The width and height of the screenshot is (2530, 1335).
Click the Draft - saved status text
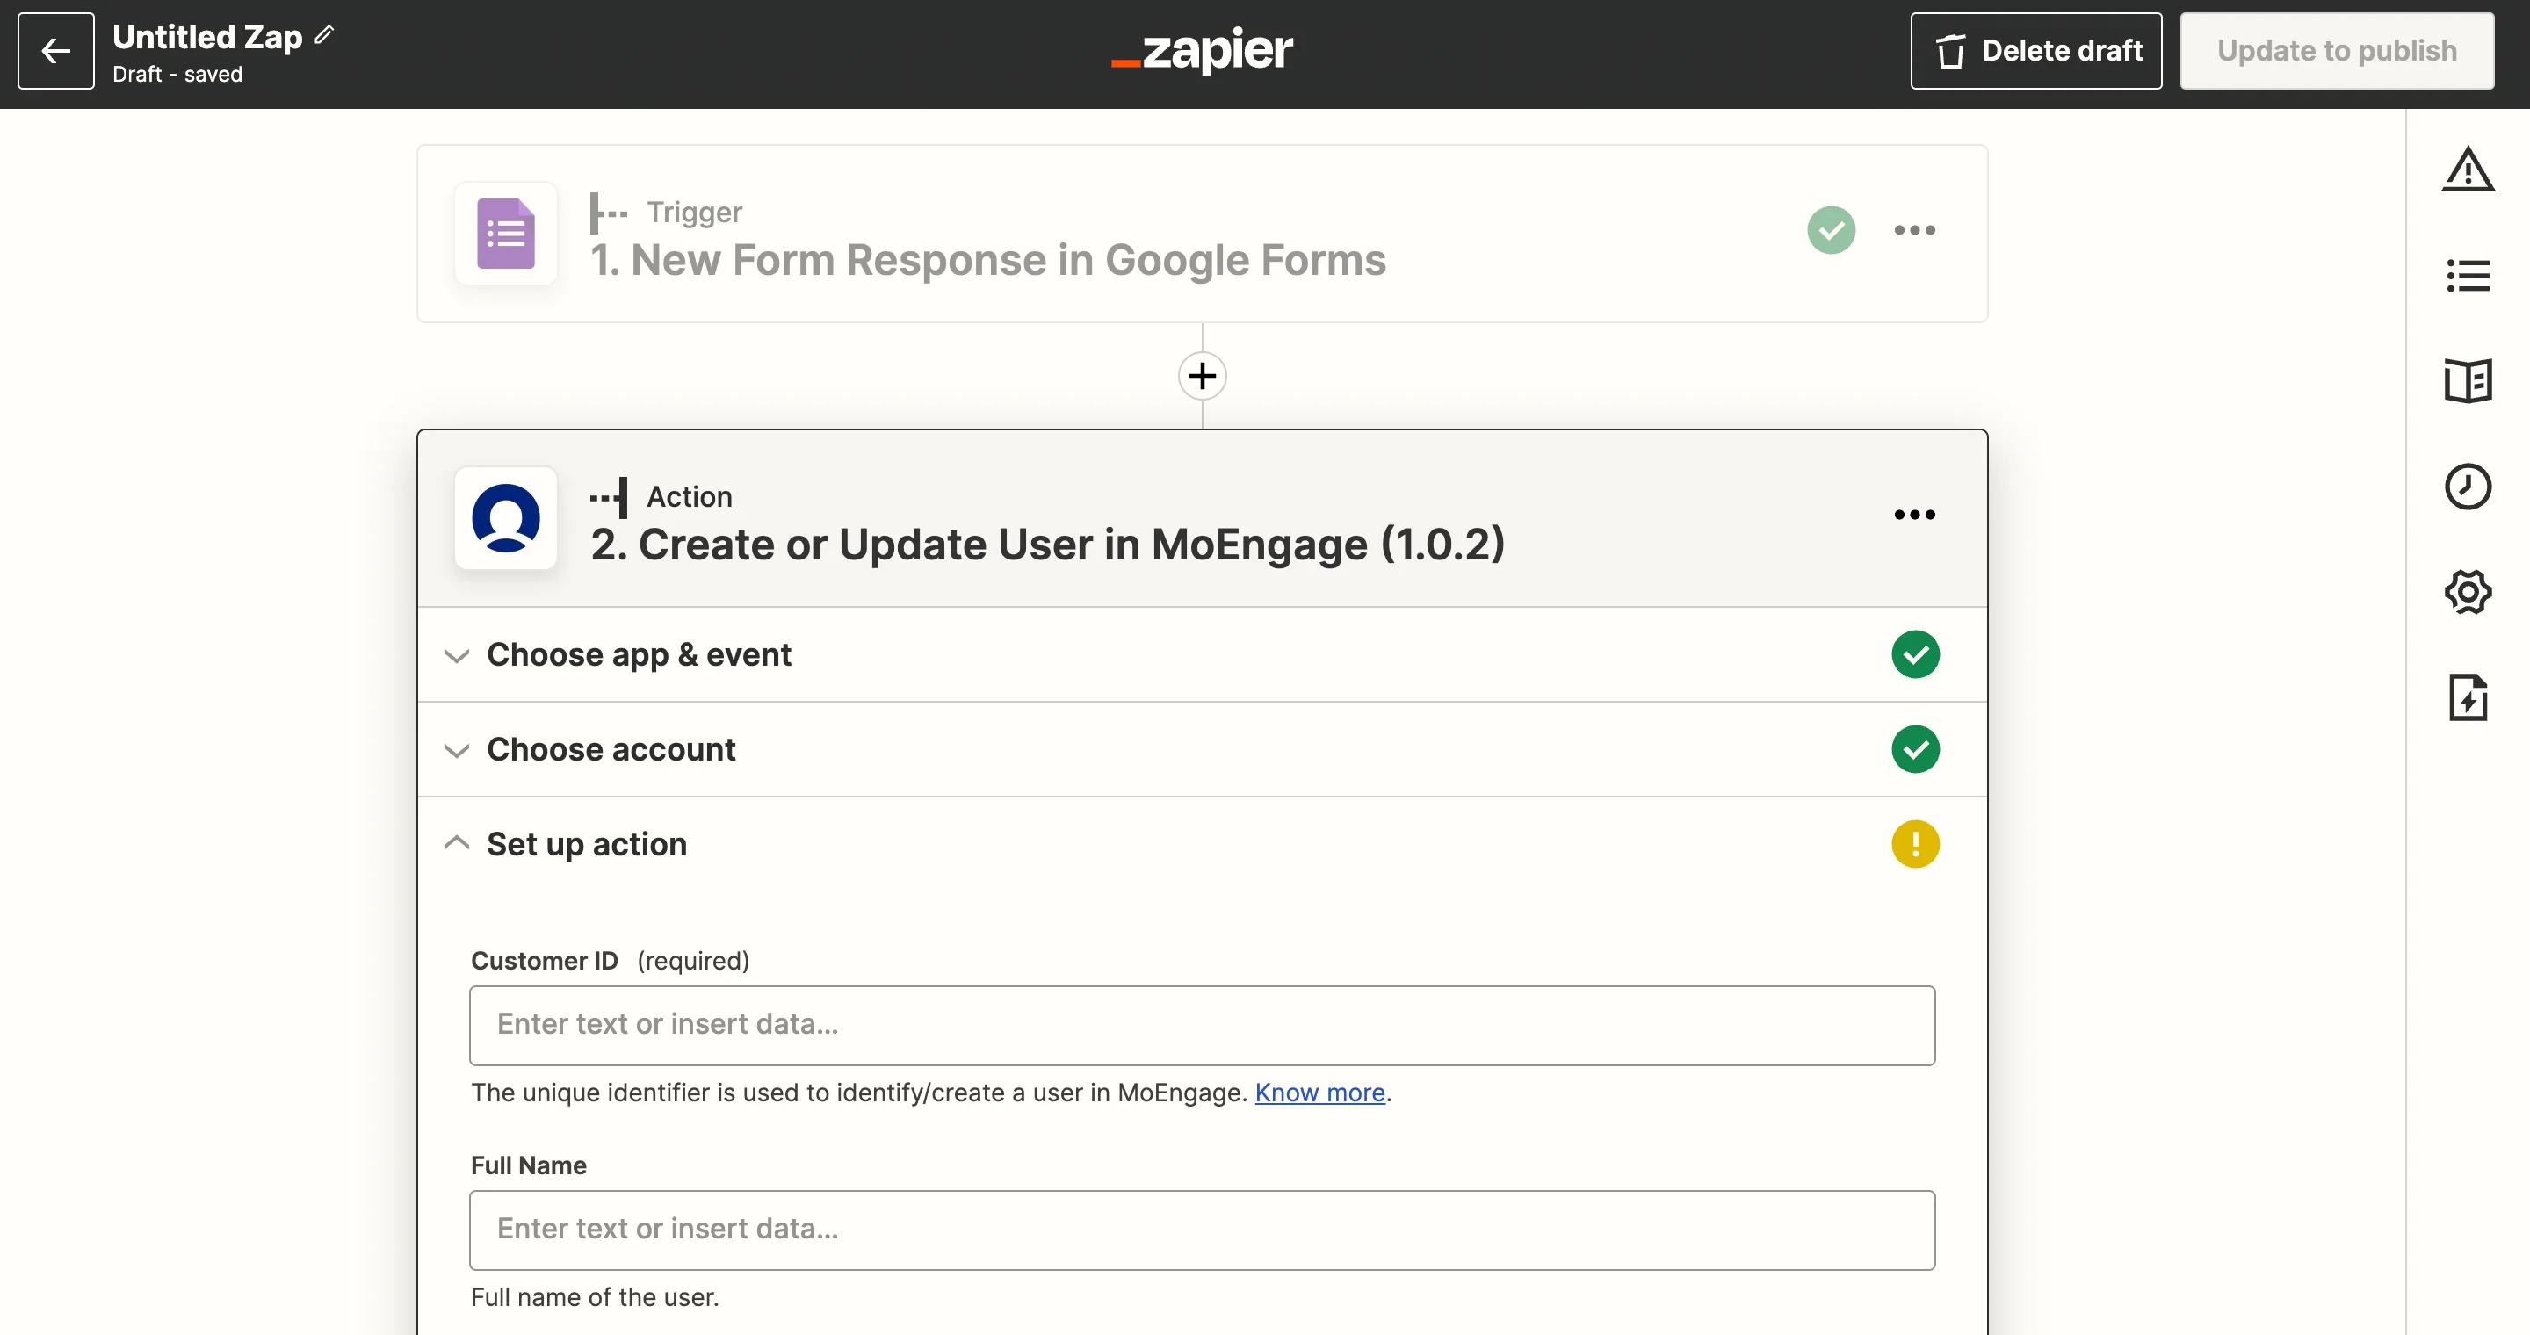tap(177, 75)
